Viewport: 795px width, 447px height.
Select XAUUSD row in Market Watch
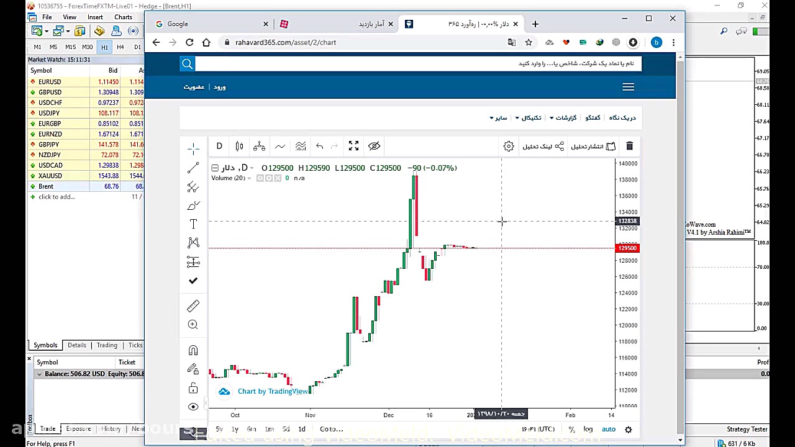86,176
